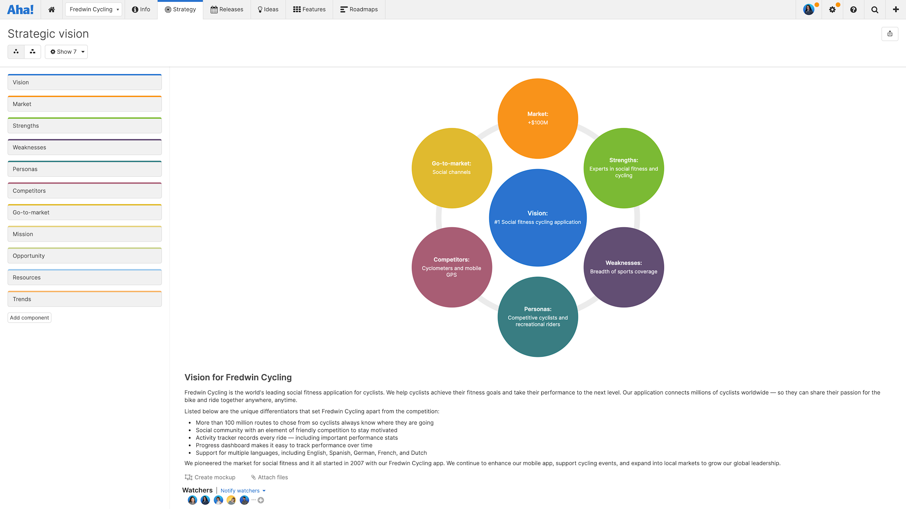The image size is (906, 509).
Task: Click the notifications bell icon
Action: [832, 9]
